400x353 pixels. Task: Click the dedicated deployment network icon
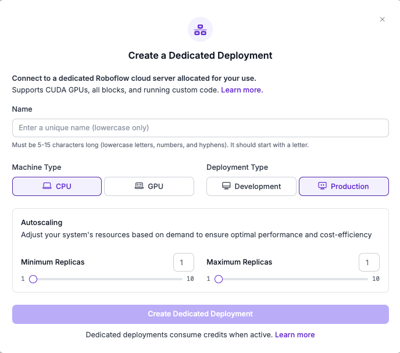point(200,30)
